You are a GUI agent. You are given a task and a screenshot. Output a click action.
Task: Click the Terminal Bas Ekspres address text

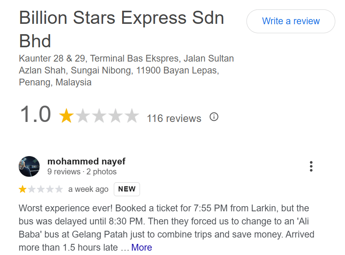click(135, 58)
